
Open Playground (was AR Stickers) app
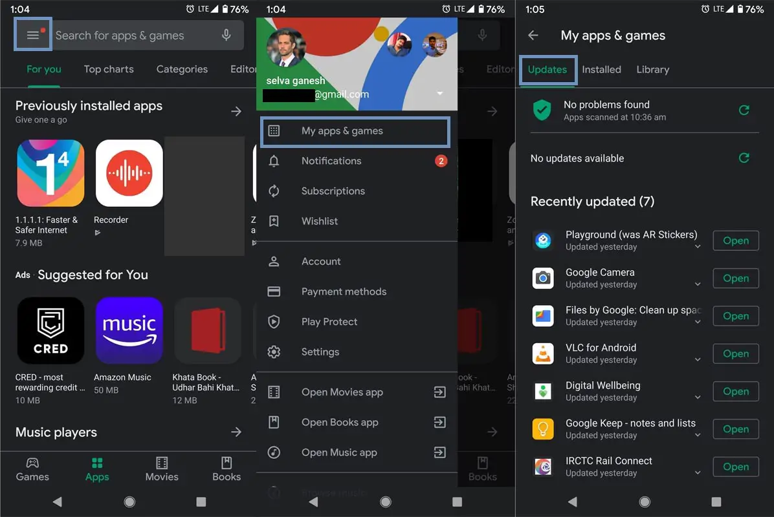point(736,240)
